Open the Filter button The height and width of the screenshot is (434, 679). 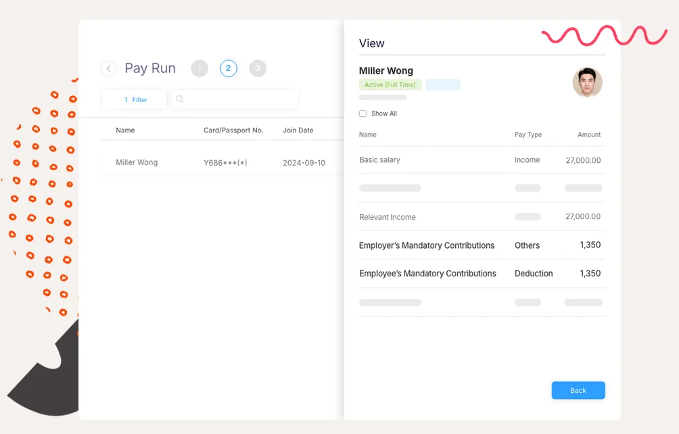[x=135, y=99]
